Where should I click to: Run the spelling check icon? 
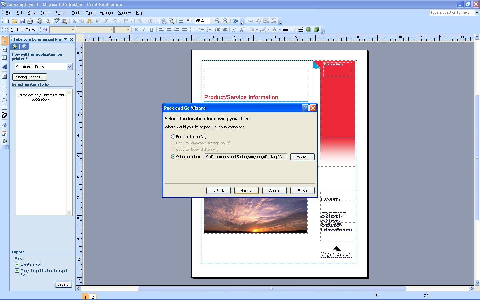(57, 21)
